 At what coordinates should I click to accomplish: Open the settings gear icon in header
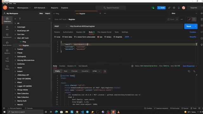[174, 8]
